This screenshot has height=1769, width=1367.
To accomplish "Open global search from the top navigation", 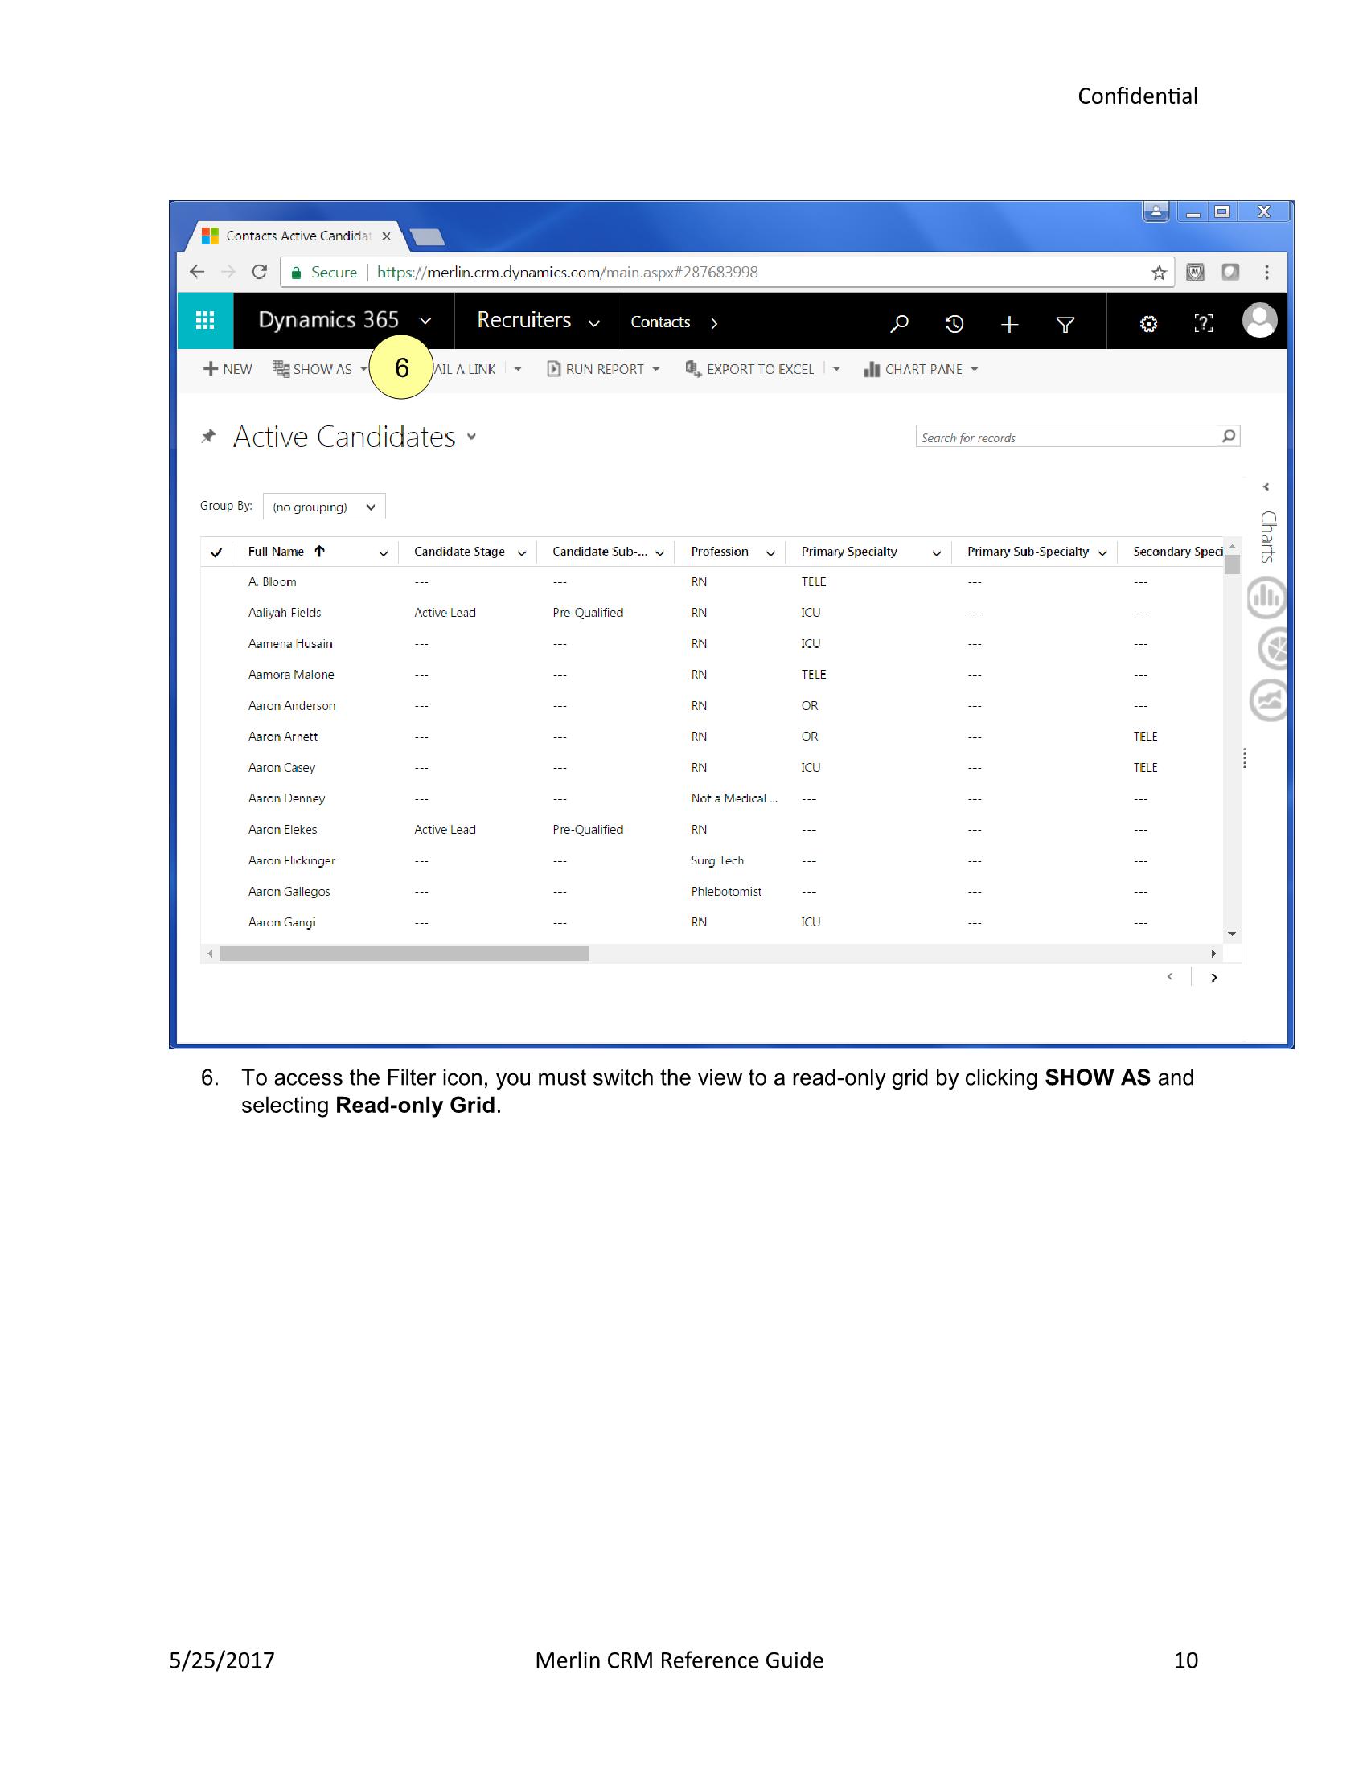I will (898, 322).
